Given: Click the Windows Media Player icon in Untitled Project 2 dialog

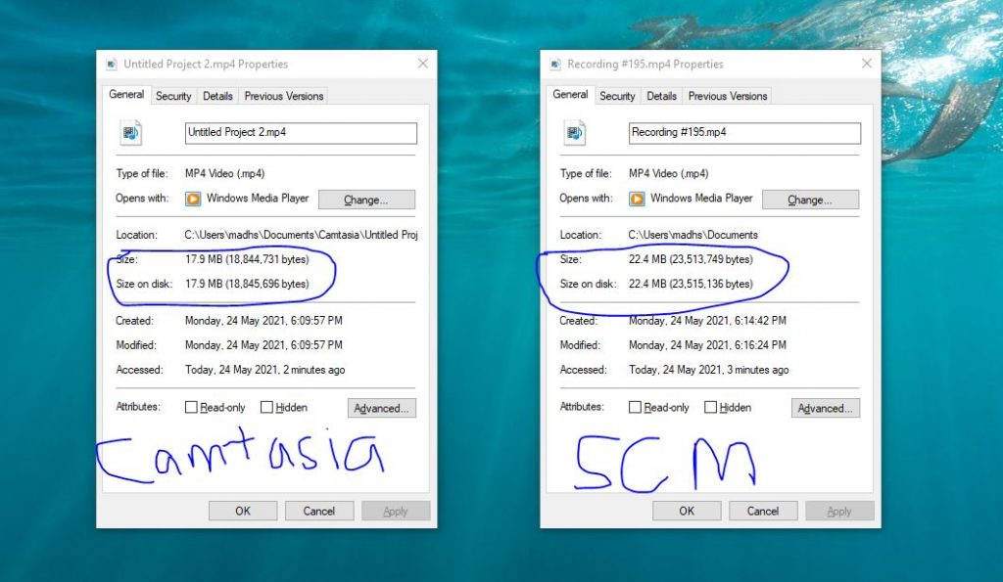Looking at the screenshot, I should point(193,199).
